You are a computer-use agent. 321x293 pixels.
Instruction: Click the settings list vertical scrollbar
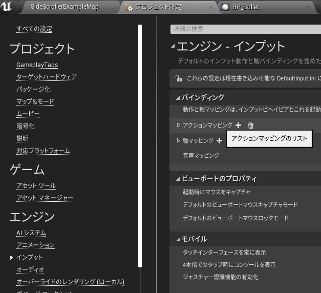point(140,146)
